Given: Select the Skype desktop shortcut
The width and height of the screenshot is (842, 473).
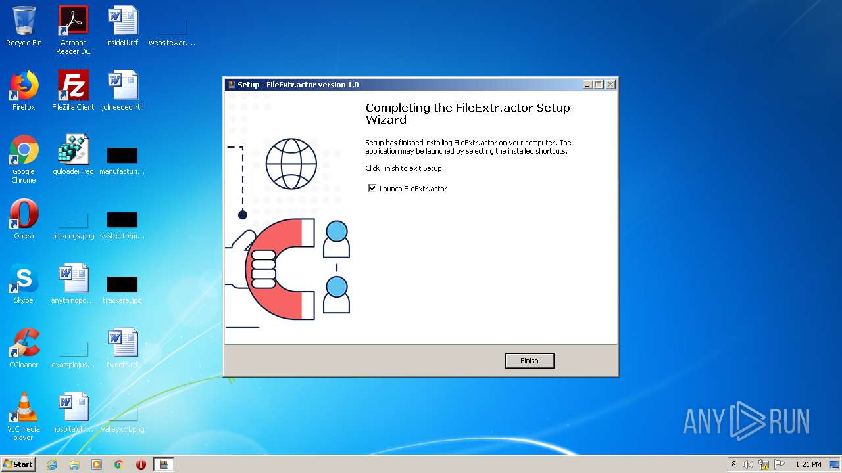Looking at the screenshot, I should pos(24,284).
